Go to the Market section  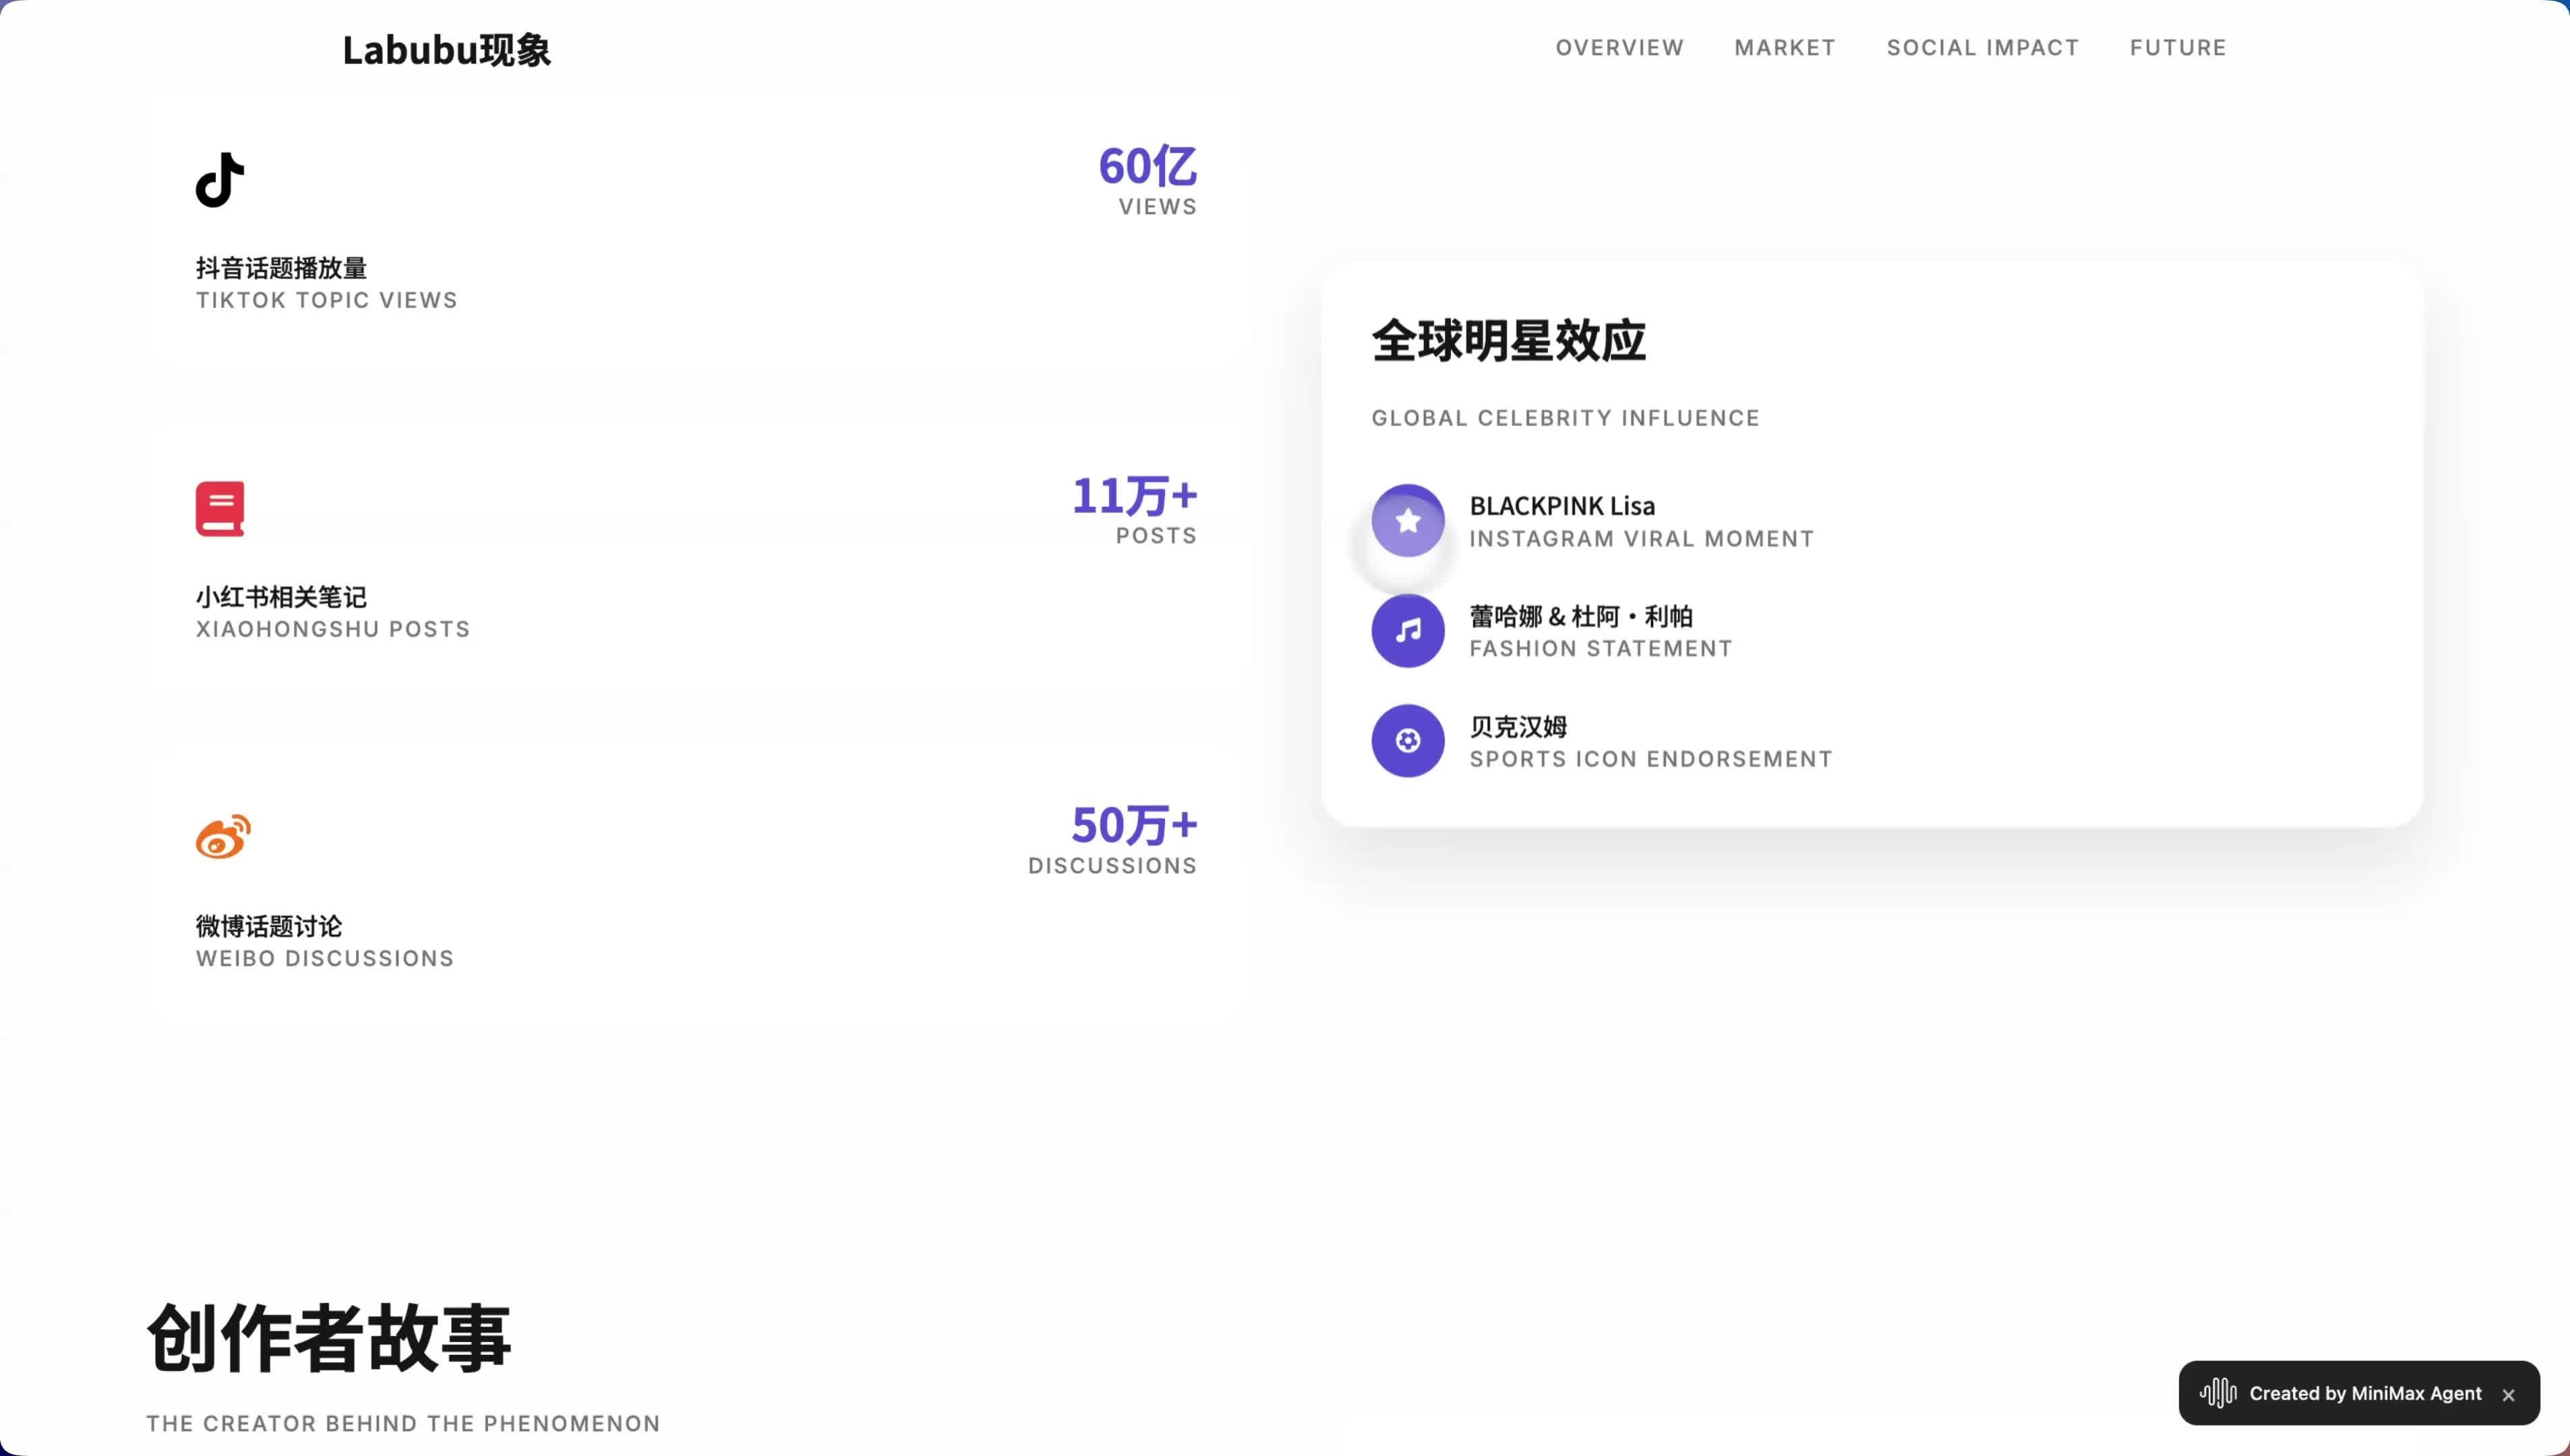1784,48
